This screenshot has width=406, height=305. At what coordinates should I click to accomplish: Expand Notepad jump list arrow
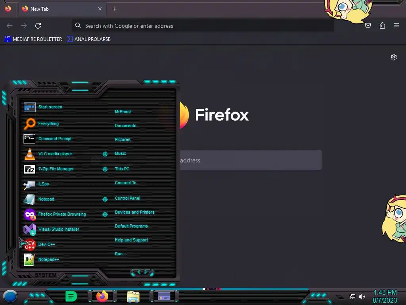(105, 199)
